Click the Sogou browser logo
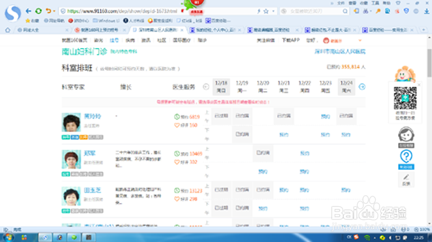This screenshot has height=242, width=432. click(13, 13)
